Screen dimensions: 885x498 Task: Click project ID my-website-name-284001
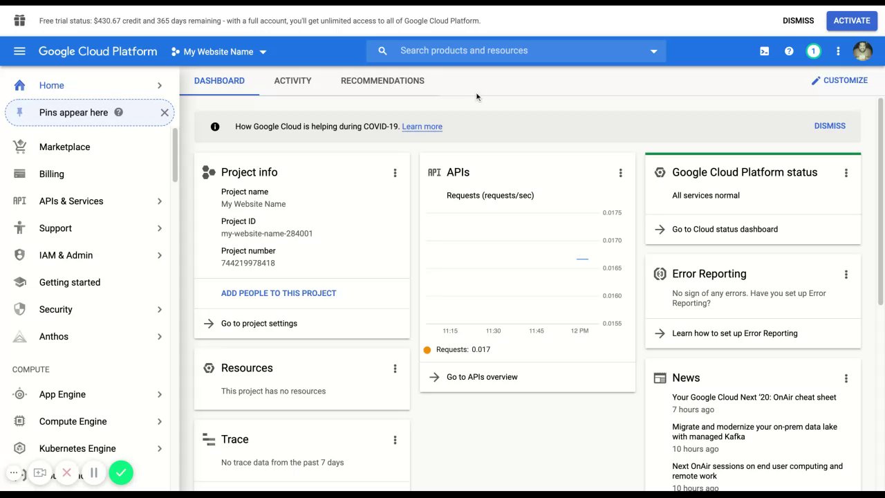pos(267,234)
